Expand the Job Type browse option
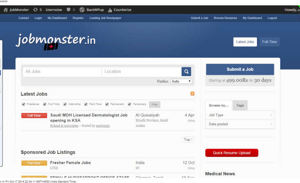300x183 pixels. [240, 115]
